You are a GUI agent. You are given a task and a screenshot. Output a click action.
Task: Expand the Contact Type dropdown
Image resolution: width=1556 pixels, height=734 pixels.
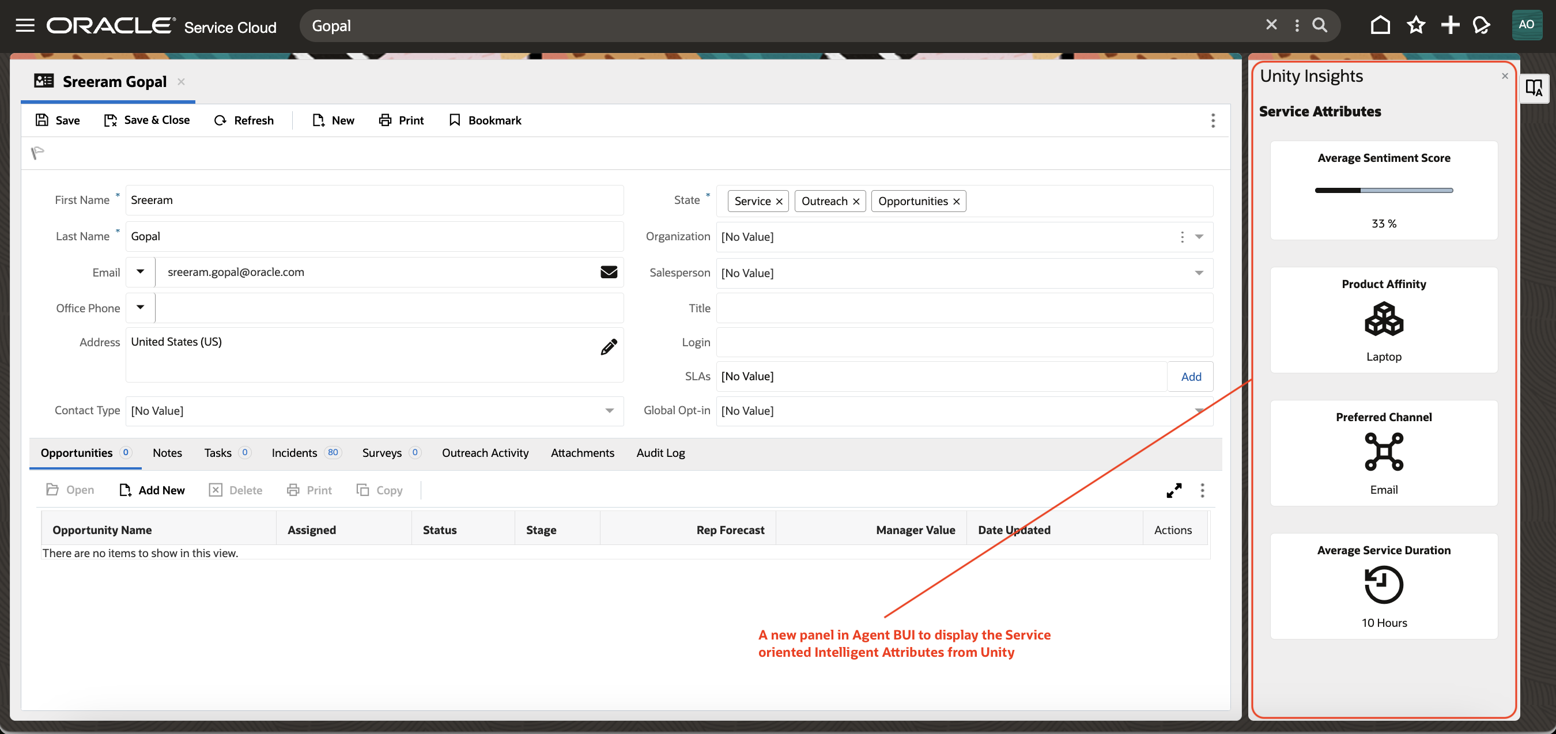click(x=609, y=411)
